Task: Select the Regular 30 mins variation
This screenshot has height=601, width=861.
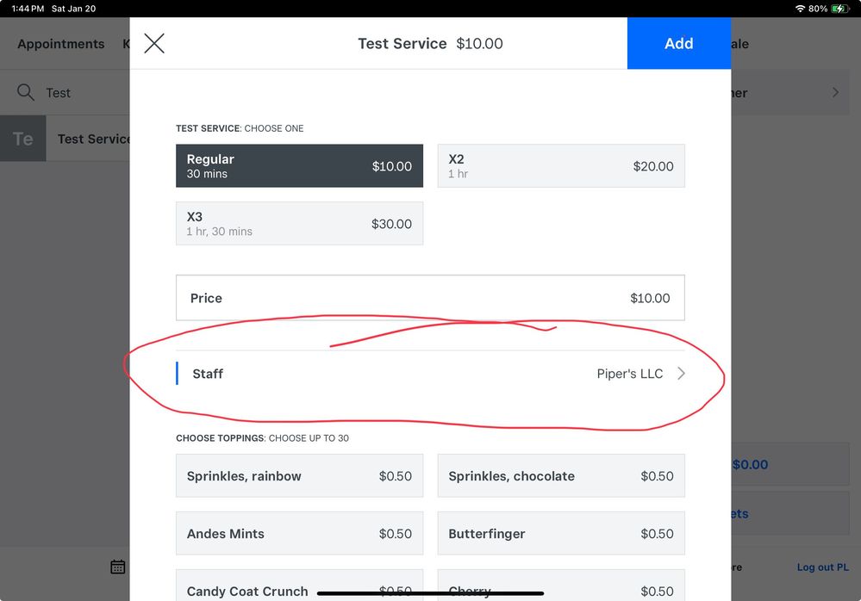Action: [299, 166]
